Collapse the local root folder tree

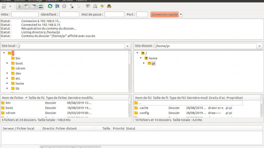pos(4,53)
